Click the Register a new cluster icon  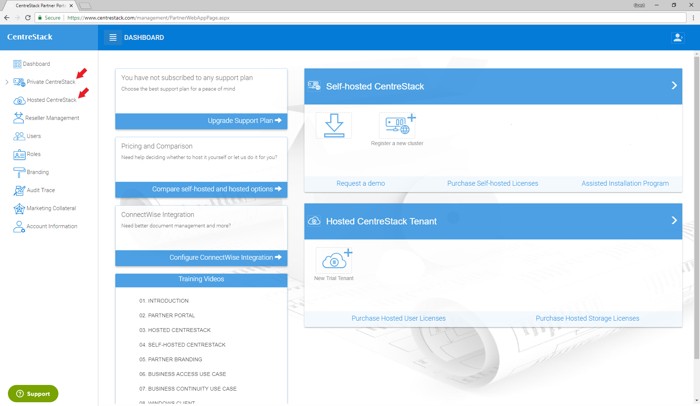[397, 126]
